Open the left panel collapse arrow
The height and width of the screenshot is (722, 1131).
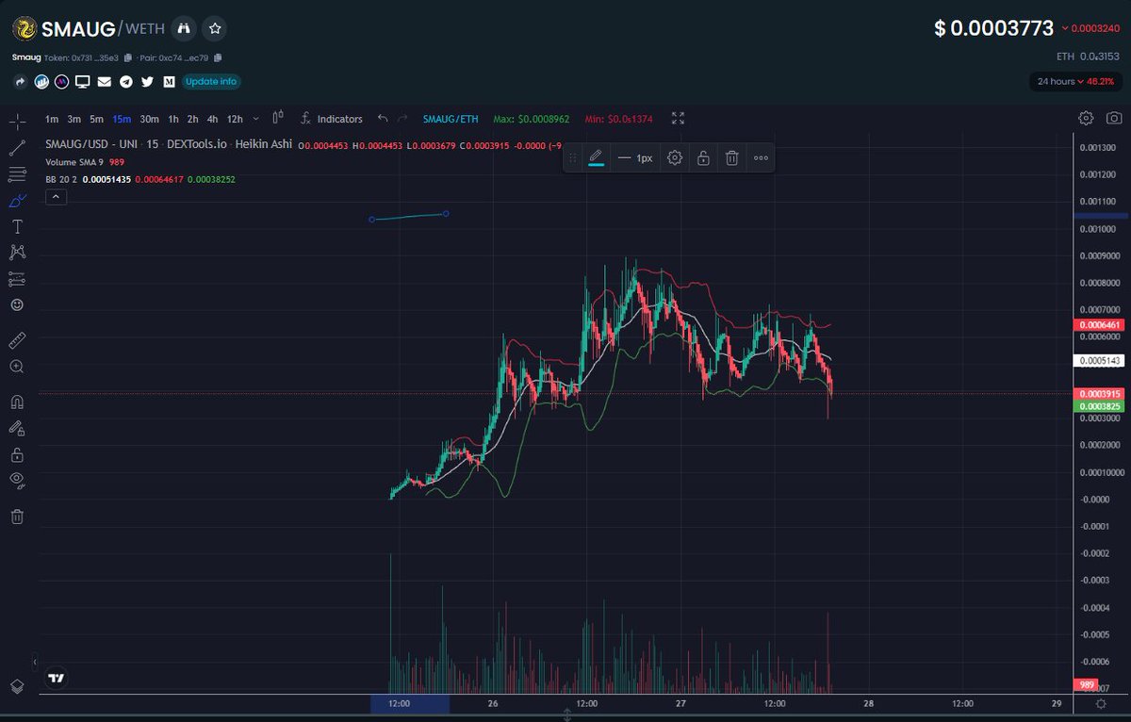tap(35, 662)
